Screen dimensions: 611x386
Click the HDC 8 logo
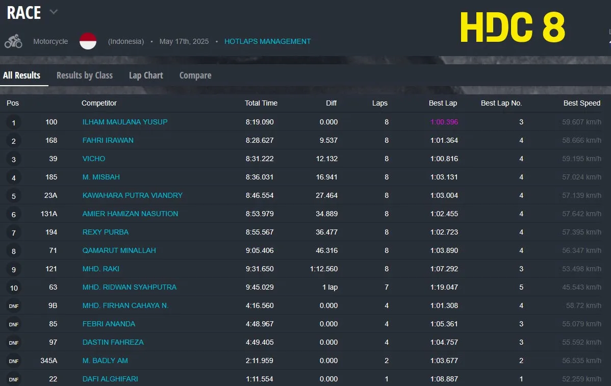click(513, 27)
